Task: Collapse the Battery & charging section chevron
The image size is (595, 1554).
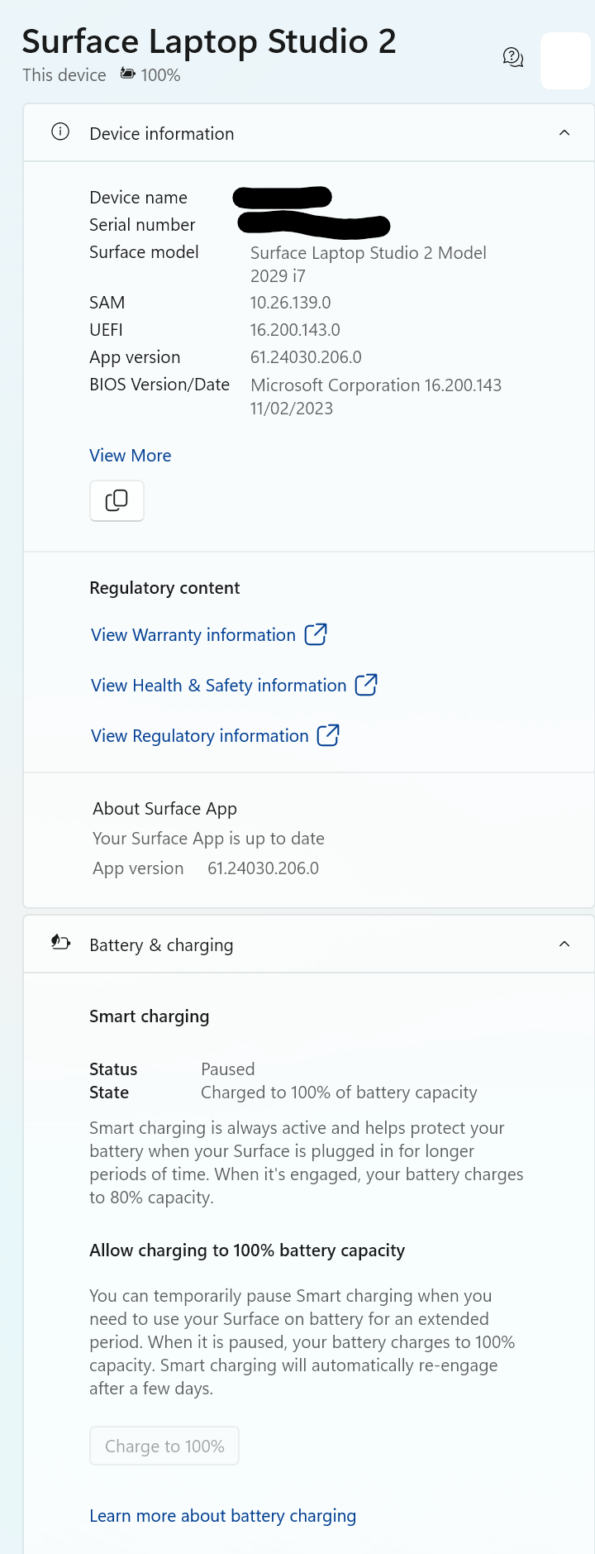Action: coord(564,944)
